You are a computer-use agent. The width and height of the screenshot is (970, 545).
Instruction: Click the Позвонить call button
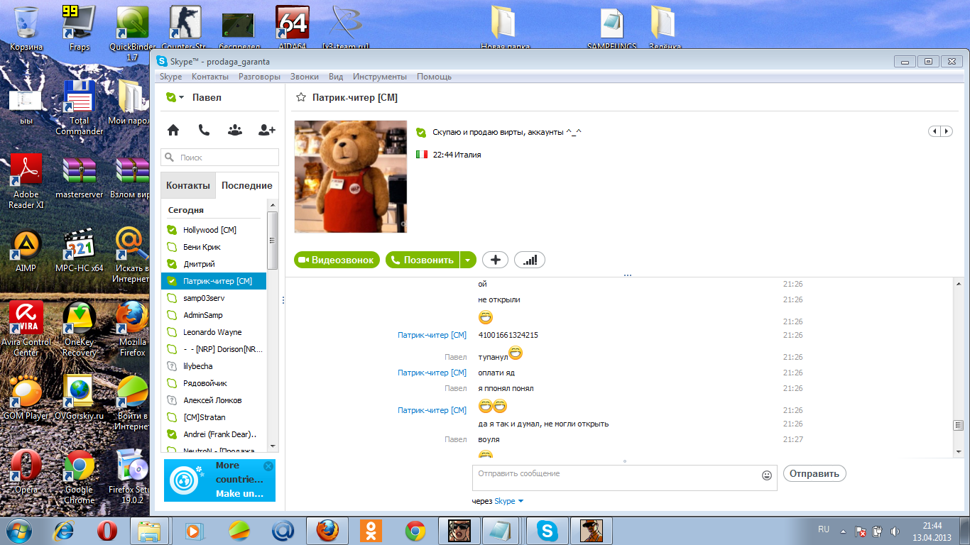(x=423, y=260)
